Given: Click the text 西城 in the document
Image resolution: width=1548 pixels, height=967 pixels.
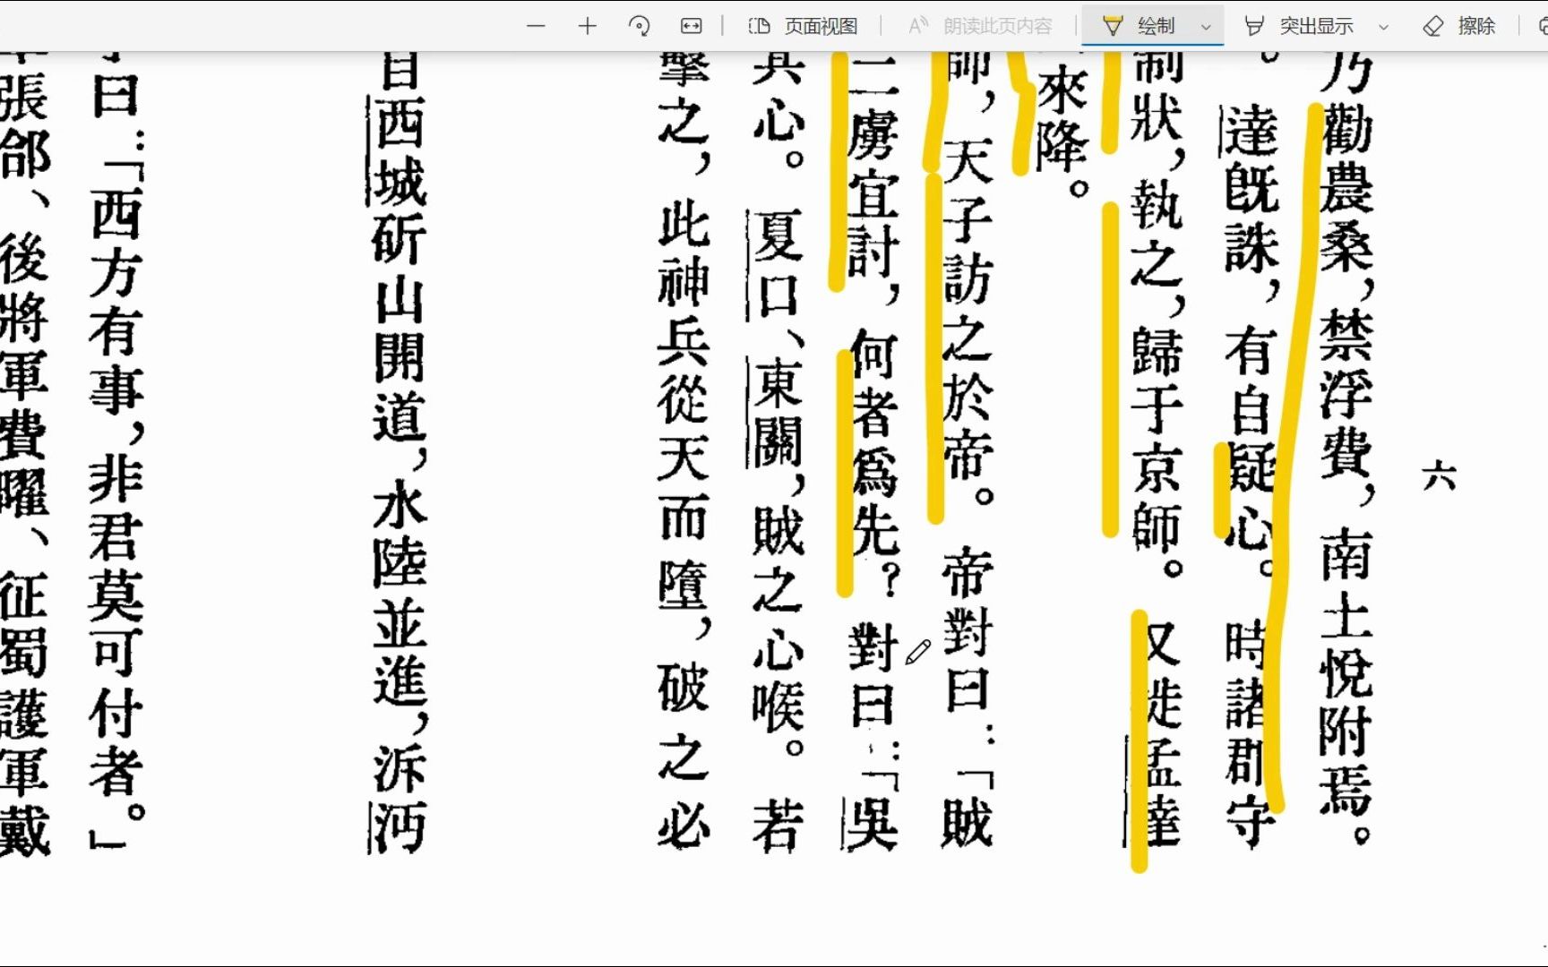Looking at the screenshot, I should tap(400, 152).
